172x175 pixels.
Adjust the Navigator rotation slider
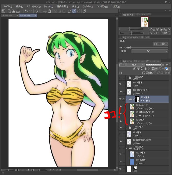(131, 33)
